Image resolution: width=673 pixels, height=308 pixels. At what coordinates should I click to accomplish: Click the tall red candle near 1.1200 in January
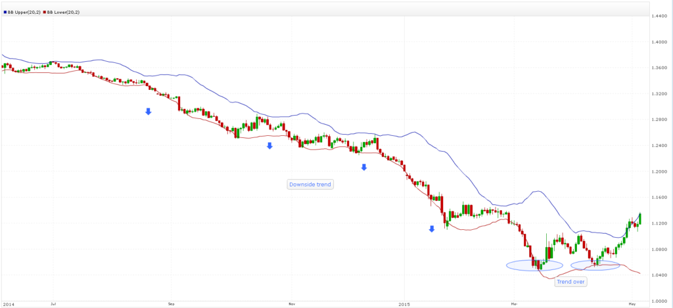tap(443, 217)
